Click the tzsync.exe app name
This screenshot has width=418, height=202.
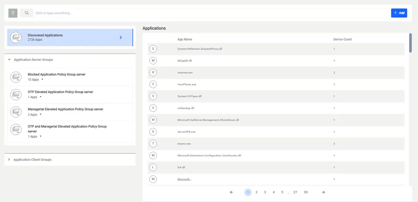[184, 144]
